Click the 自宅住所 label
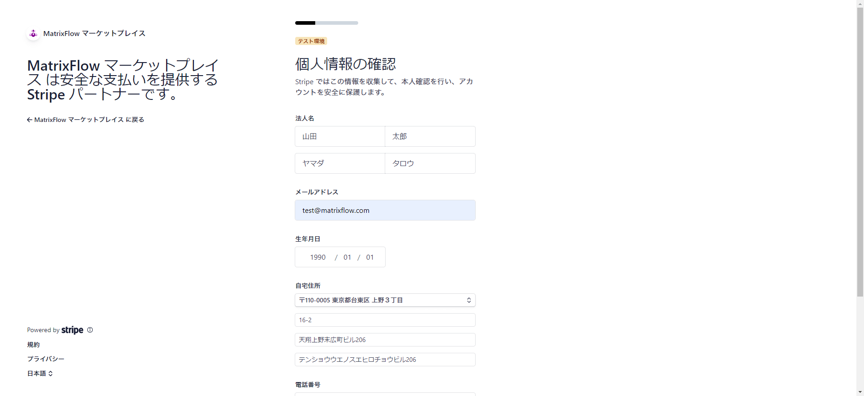Screen dimensions: 864x396 pos(308,286)
